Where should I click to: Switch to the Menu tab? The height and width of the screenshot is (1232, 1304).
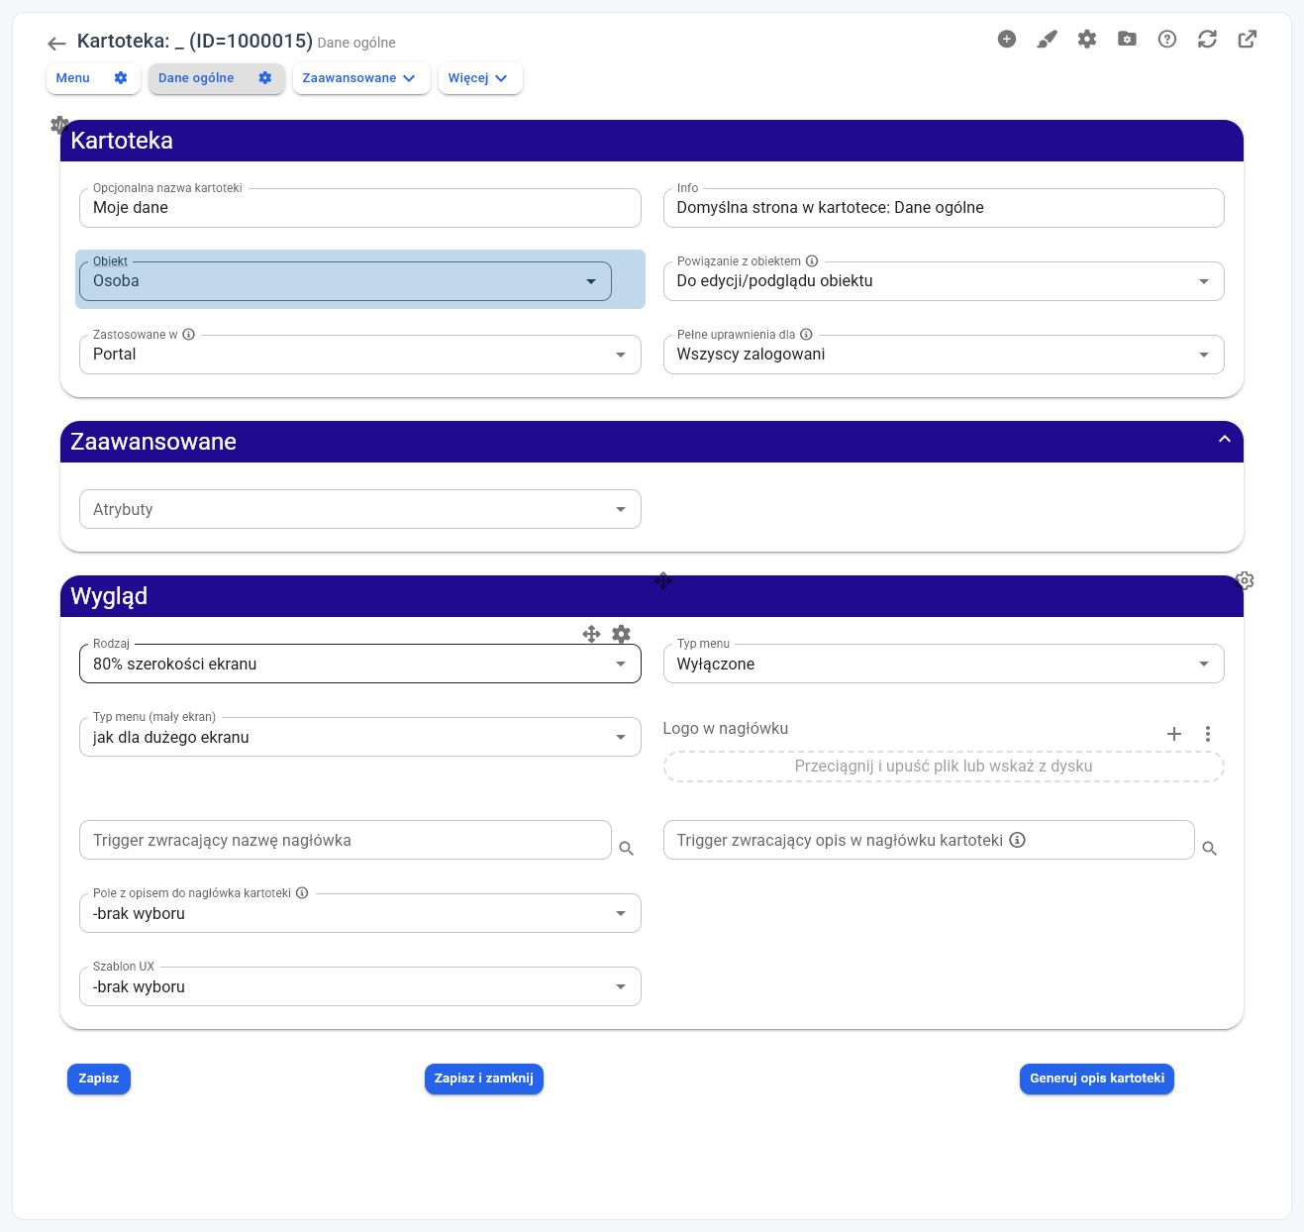click(73, 78)
